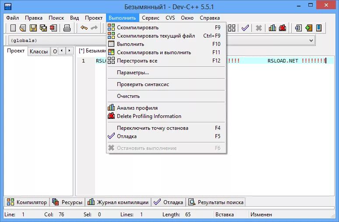Click the green plus bookmark toolbar icon
Viewport: 339px width, 222px height.
(x=309, y=28)
